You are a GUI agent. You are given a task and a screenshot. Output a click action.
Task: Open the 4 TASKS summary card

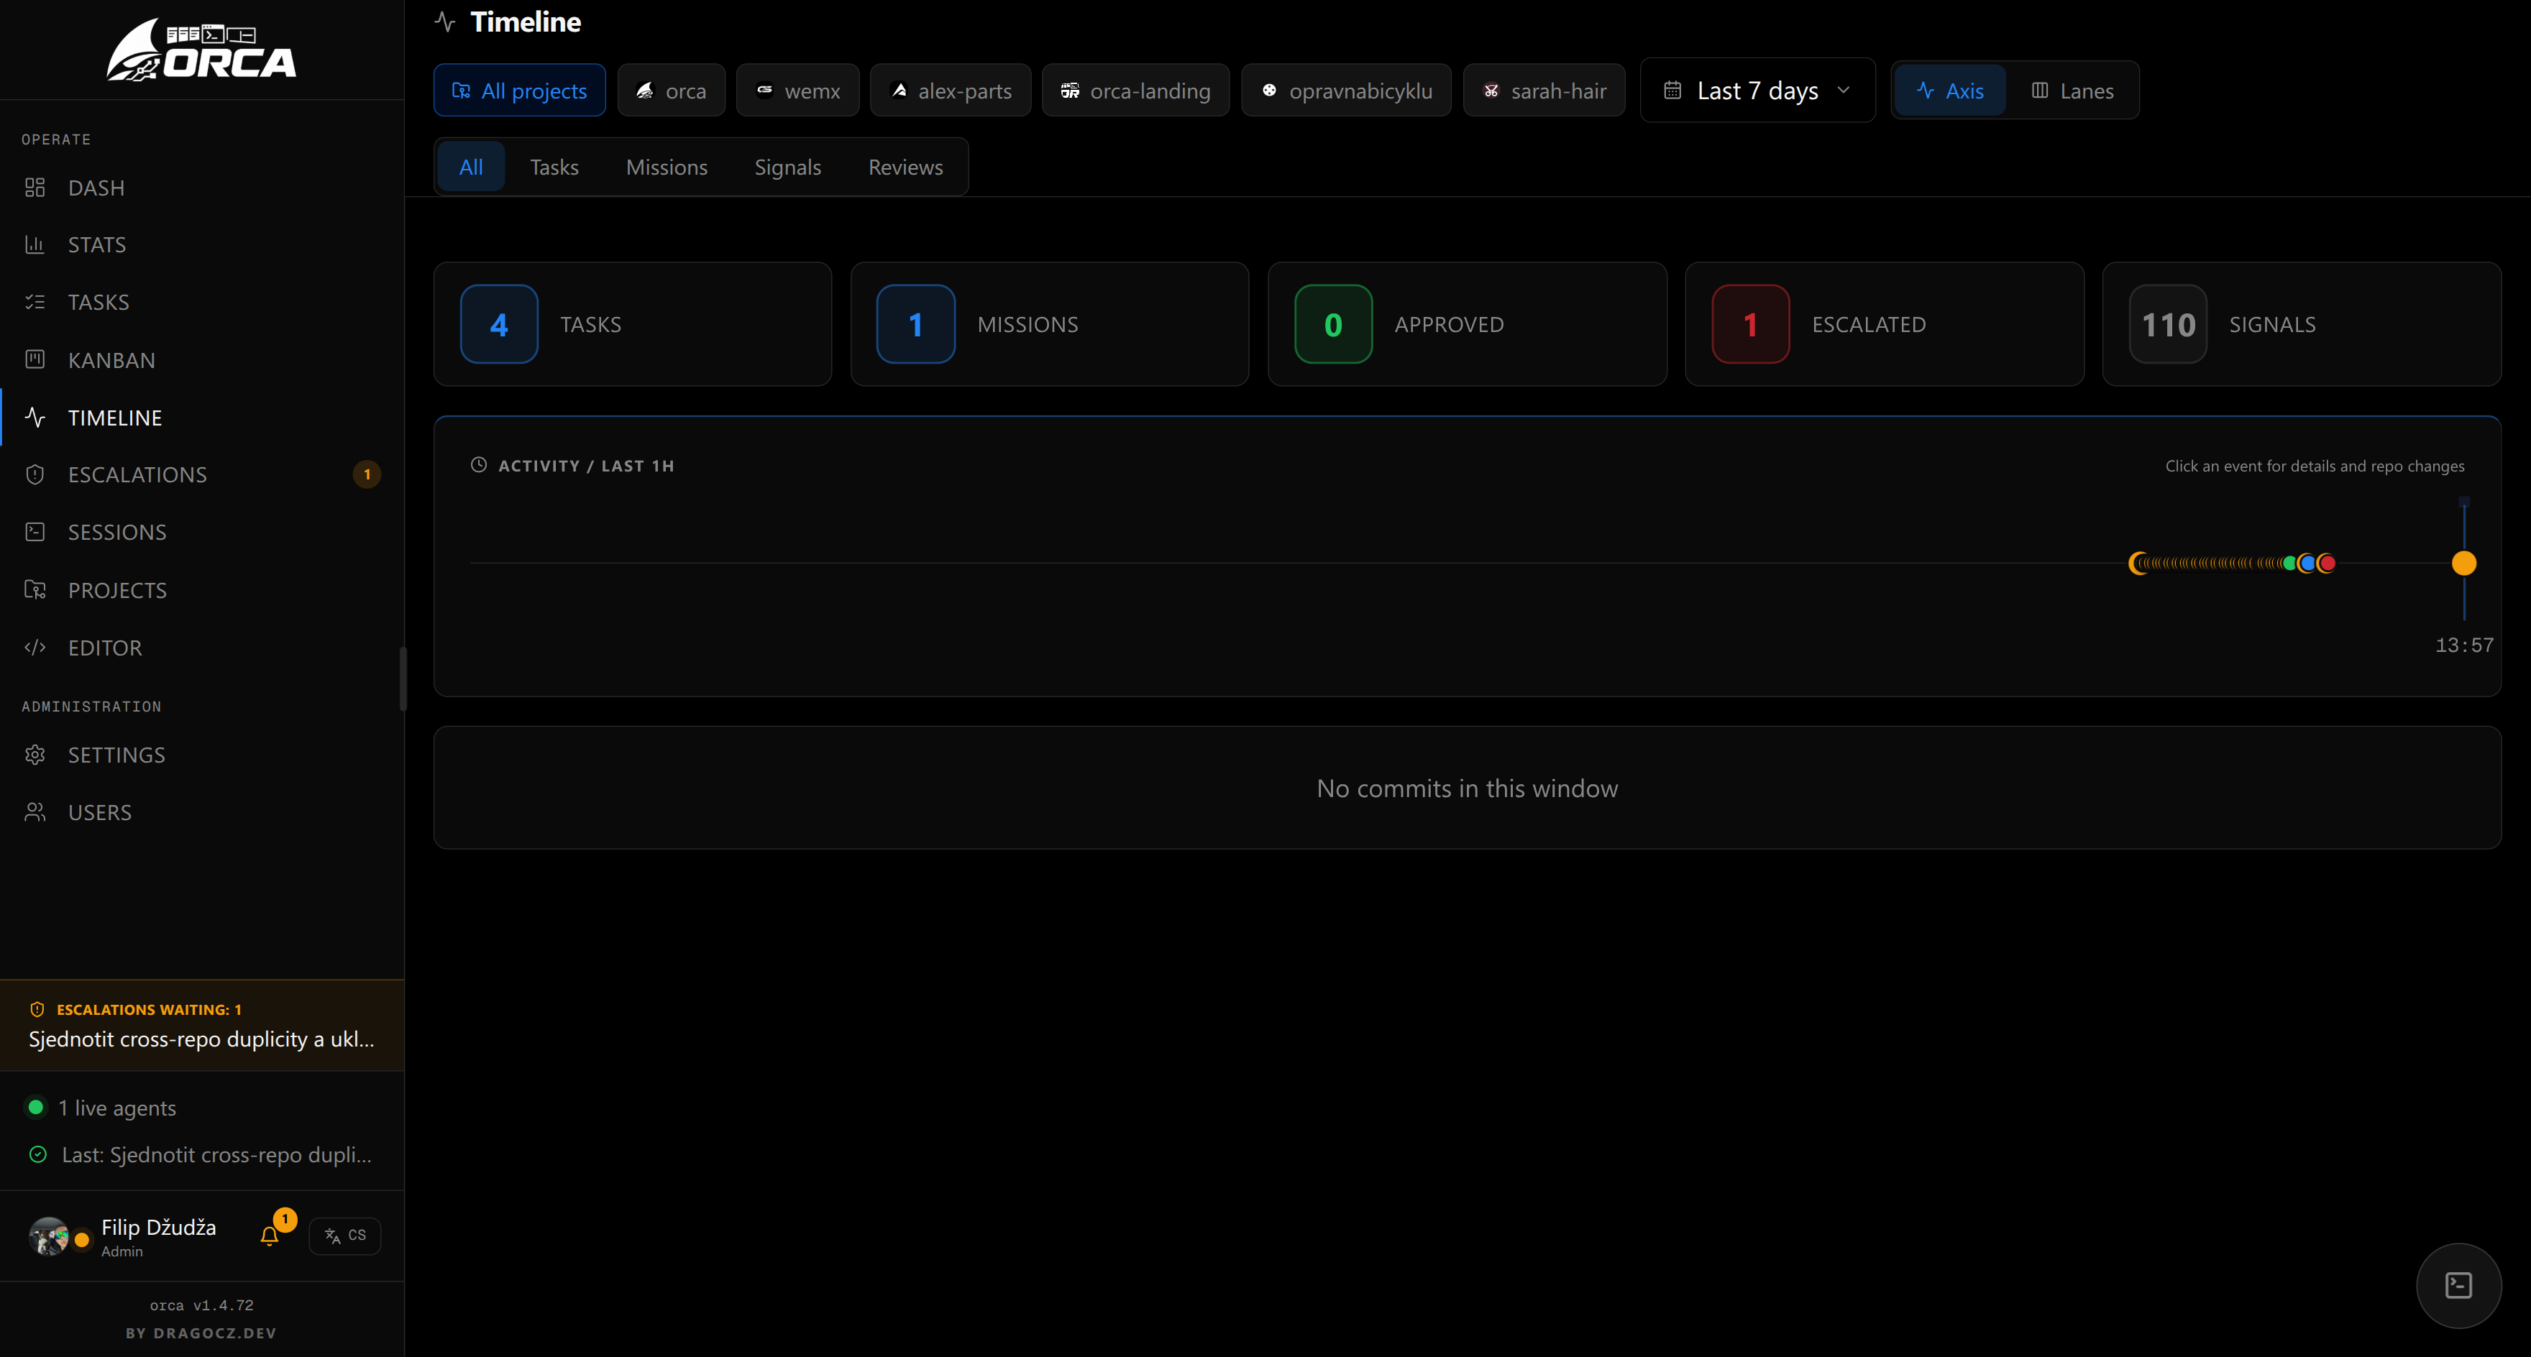[x=633, y=324]
